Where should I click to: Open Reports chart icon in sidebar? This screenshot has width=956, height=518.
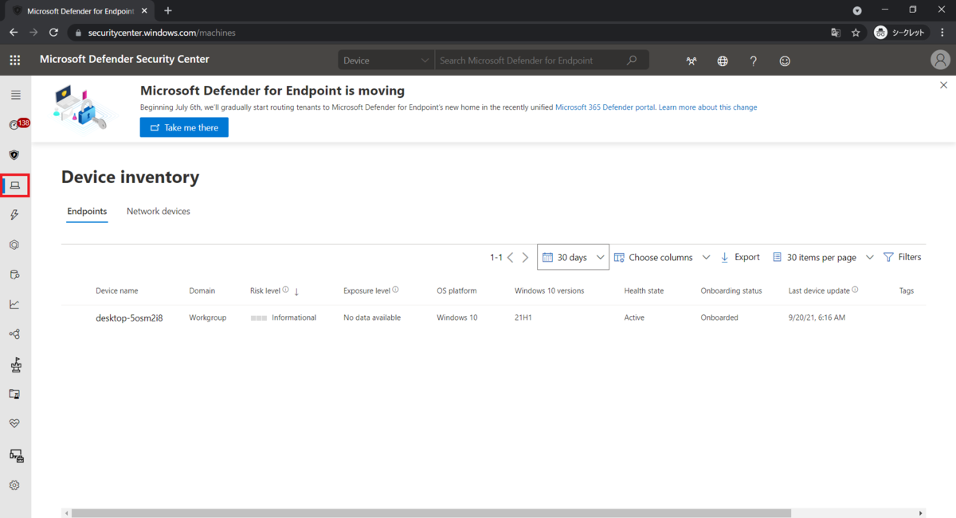[14, 304]
